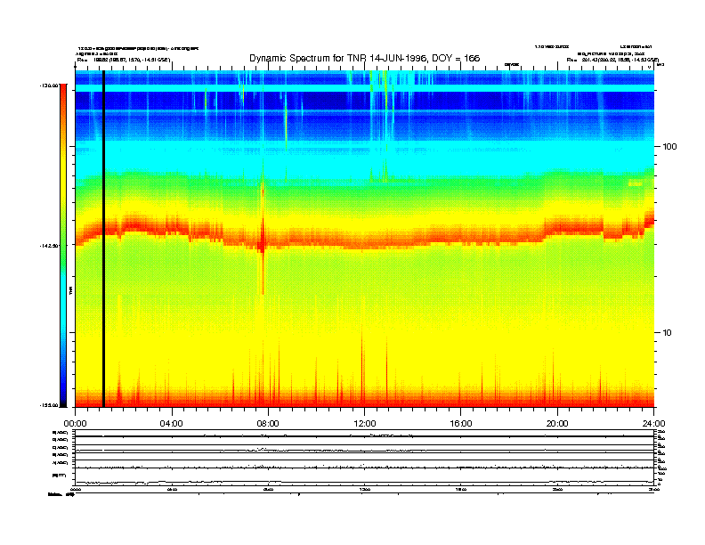Click the 00:00 time axis label
705x545 pixels.
75,424
